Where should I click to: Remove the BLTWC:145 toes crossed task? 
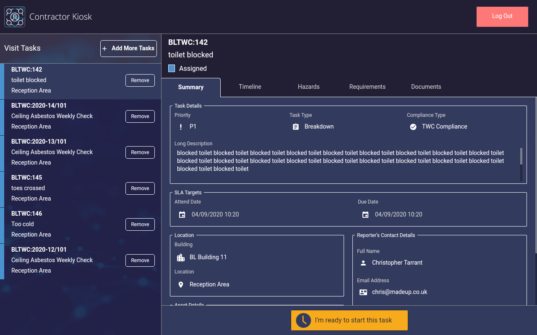[140, 188]
